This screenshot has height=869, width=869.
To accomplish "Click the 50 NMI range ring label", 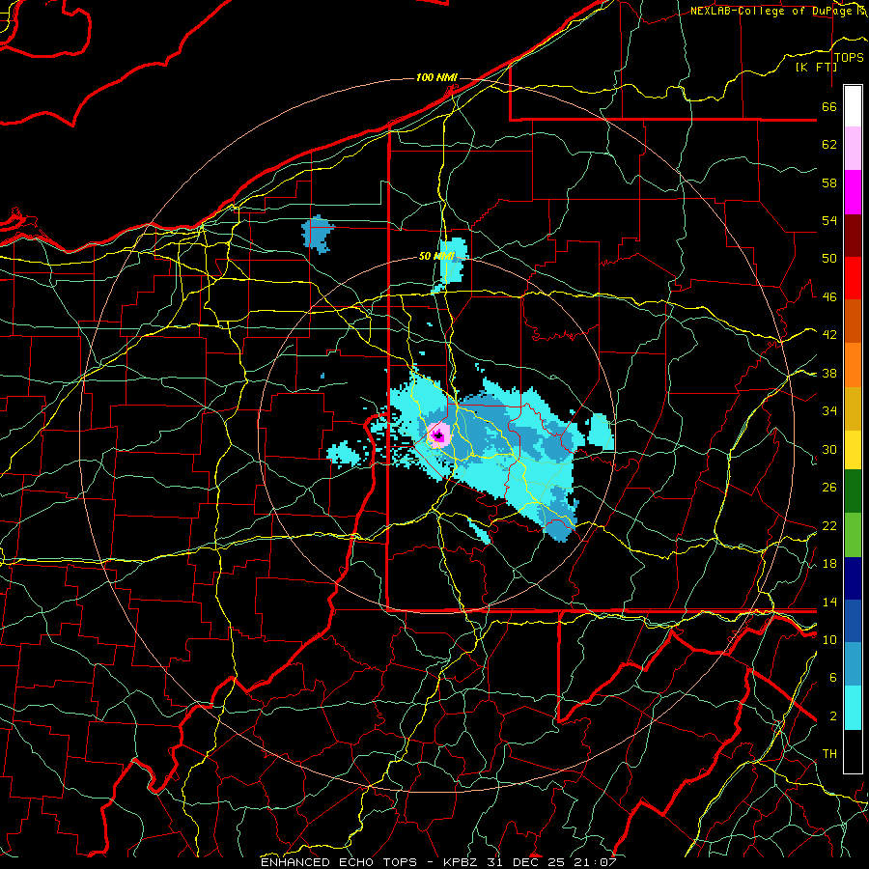I will (436, 256).
